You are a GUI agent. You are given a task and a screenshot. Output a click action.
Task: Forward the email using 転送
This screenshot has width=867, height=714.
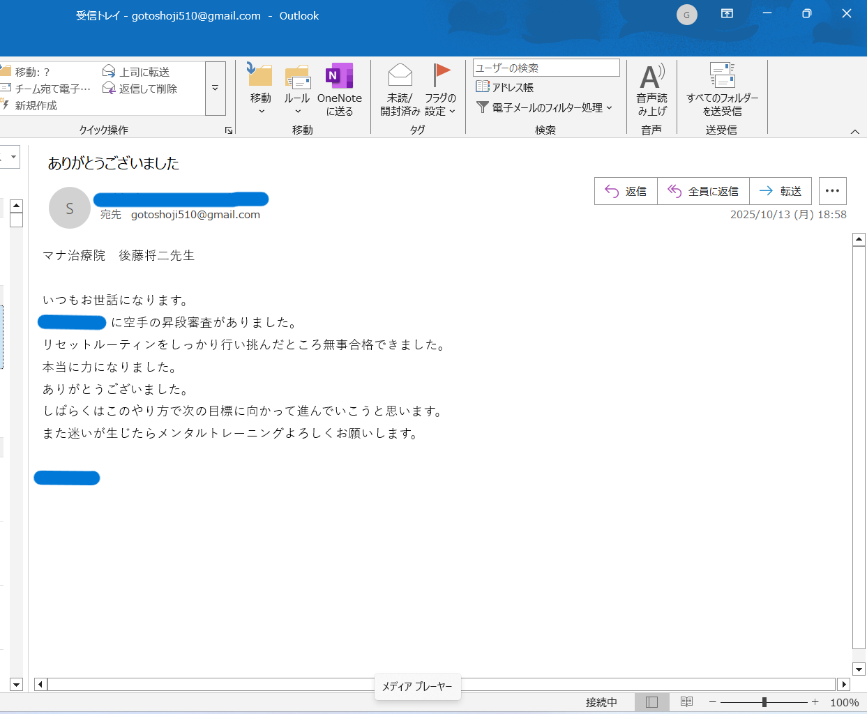780,191
